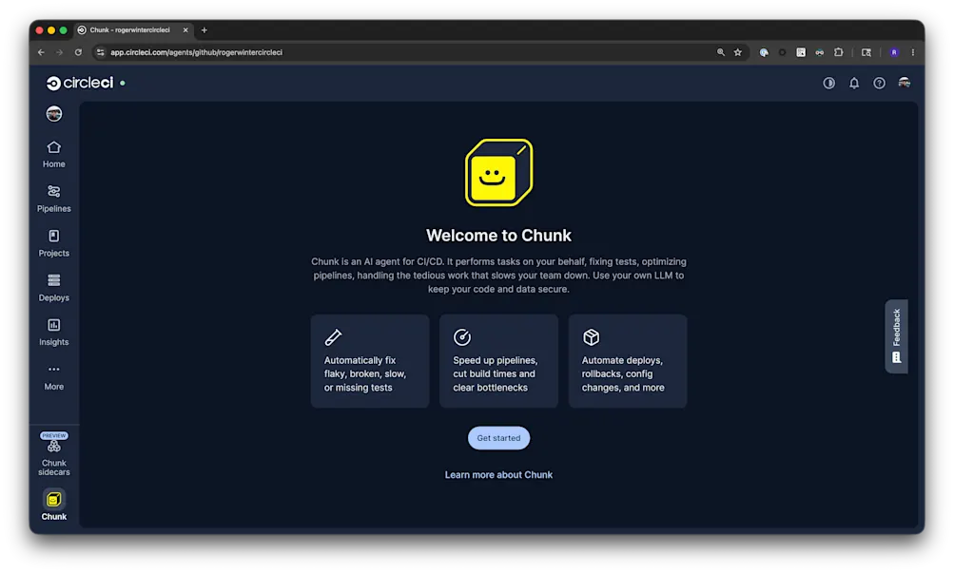The width and height of the screenshot is (954, 573).
Task: Open the Chrome profile avatar
Action: (894, 52)
